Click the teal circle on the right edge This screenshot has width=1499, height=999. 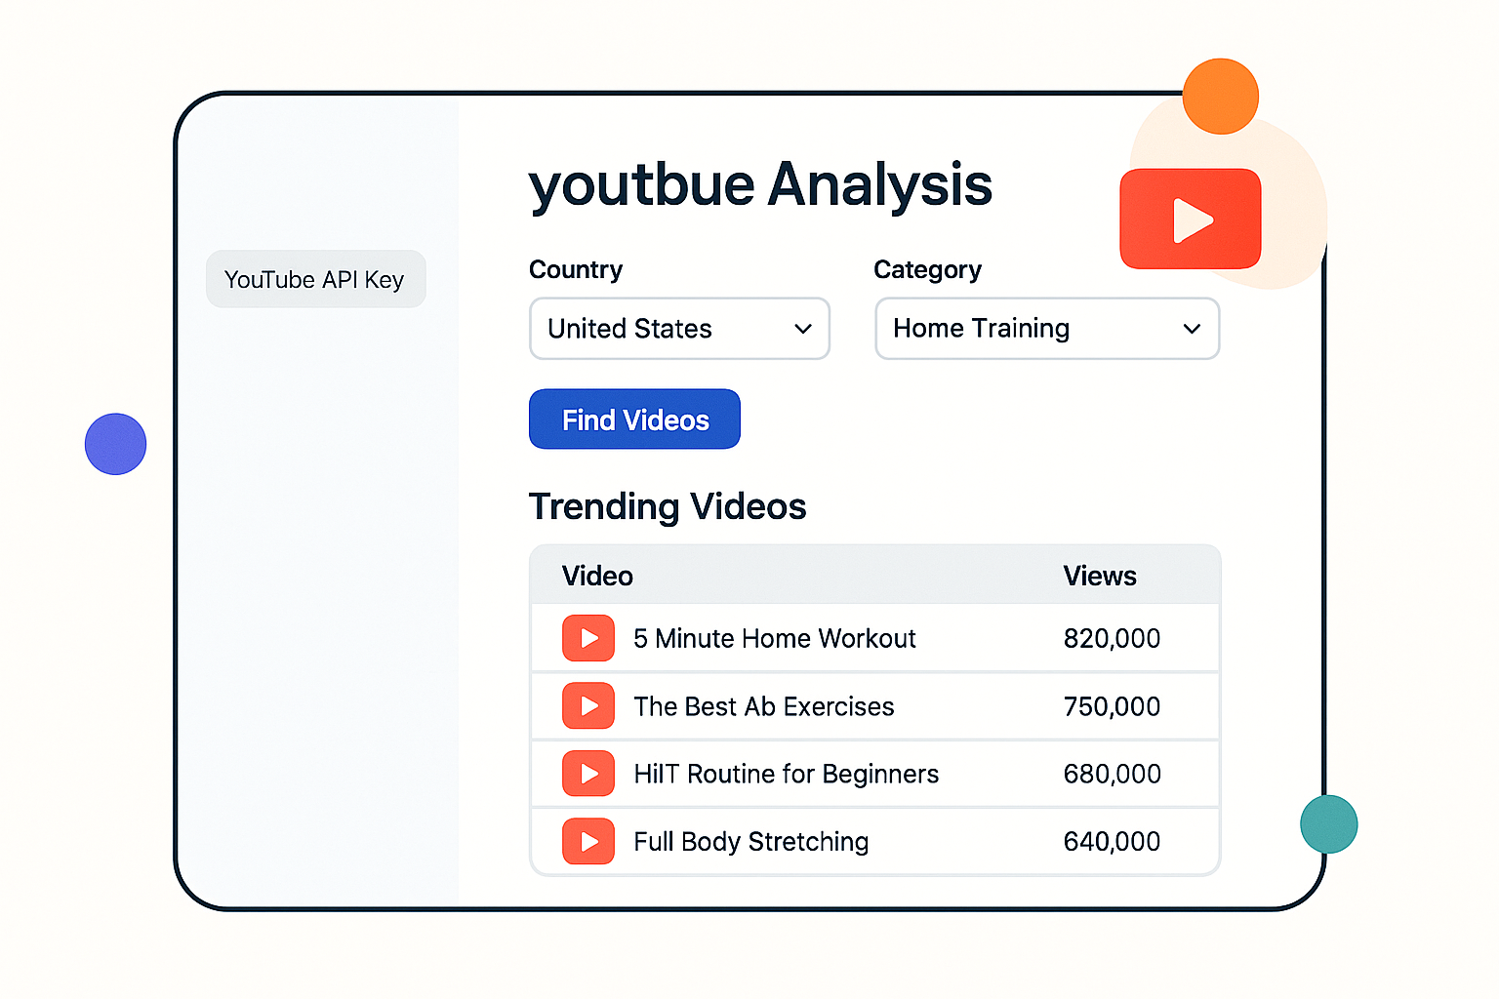[1328, 823]
